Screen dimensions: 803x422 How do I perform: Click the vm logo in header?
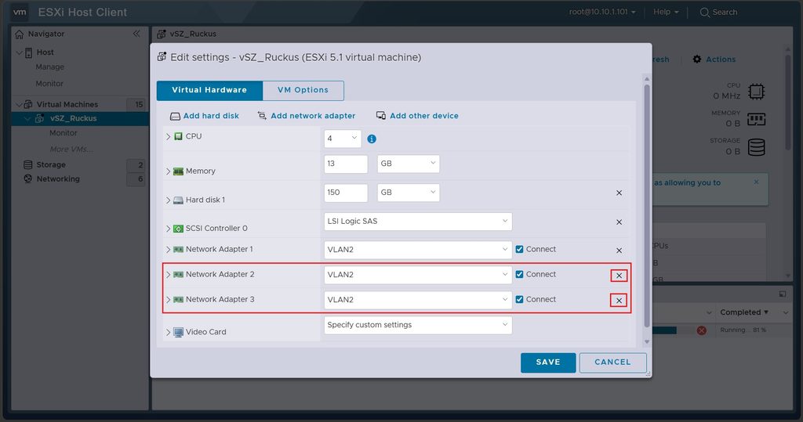(x=20, y=12)
